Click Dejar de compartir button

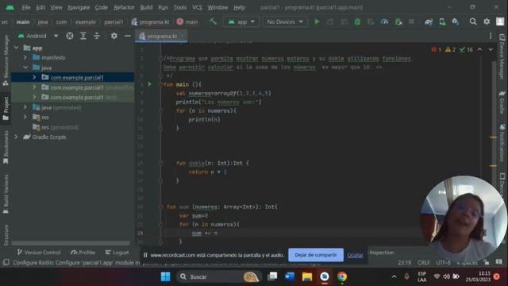click(316, 255)
